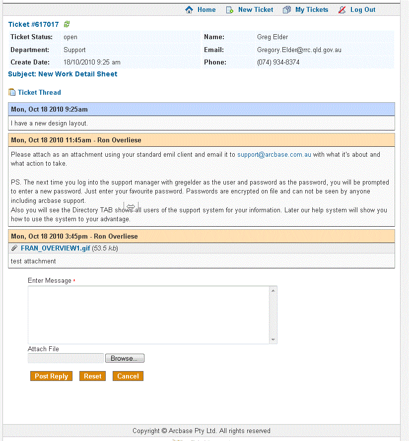The height and width of the screenshot is (441, 409).
Task: Click the text 'I have a new design layout.'
Action: (x=49, y=123)
